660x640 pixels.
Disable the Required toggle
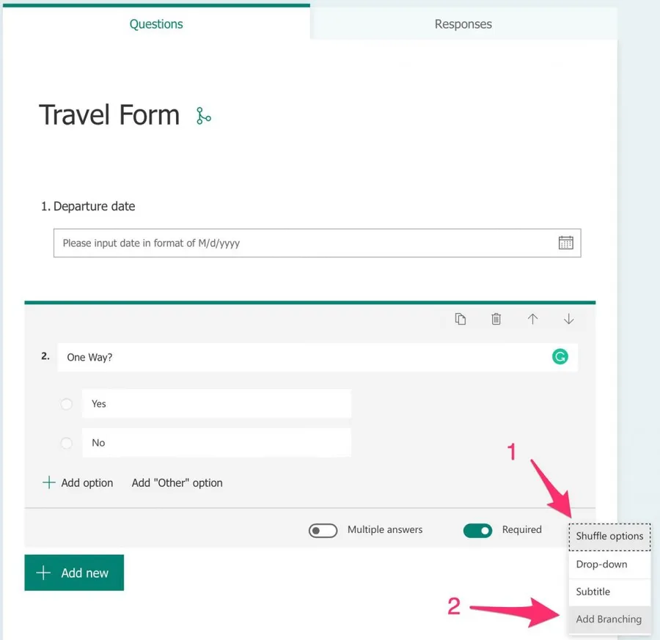477,530
